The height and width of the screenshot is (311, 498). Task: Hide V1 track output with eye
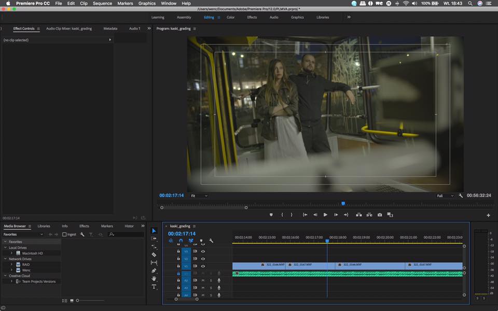(x=203, y=265)
